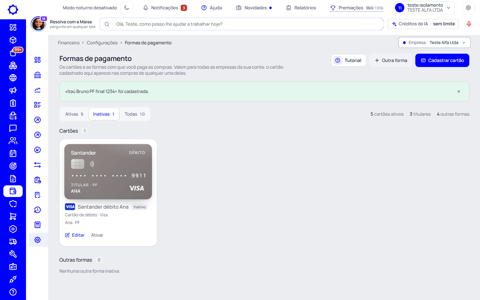This screenshot has width=480, height=300.
Task: Open the target goals icon in blue sidebar
Action: click(x=13, y=166)
